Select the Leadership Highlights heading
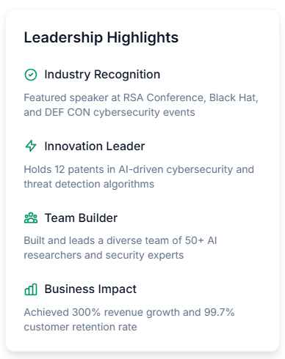Screen dimensions: 285x359 click(101, 37)
